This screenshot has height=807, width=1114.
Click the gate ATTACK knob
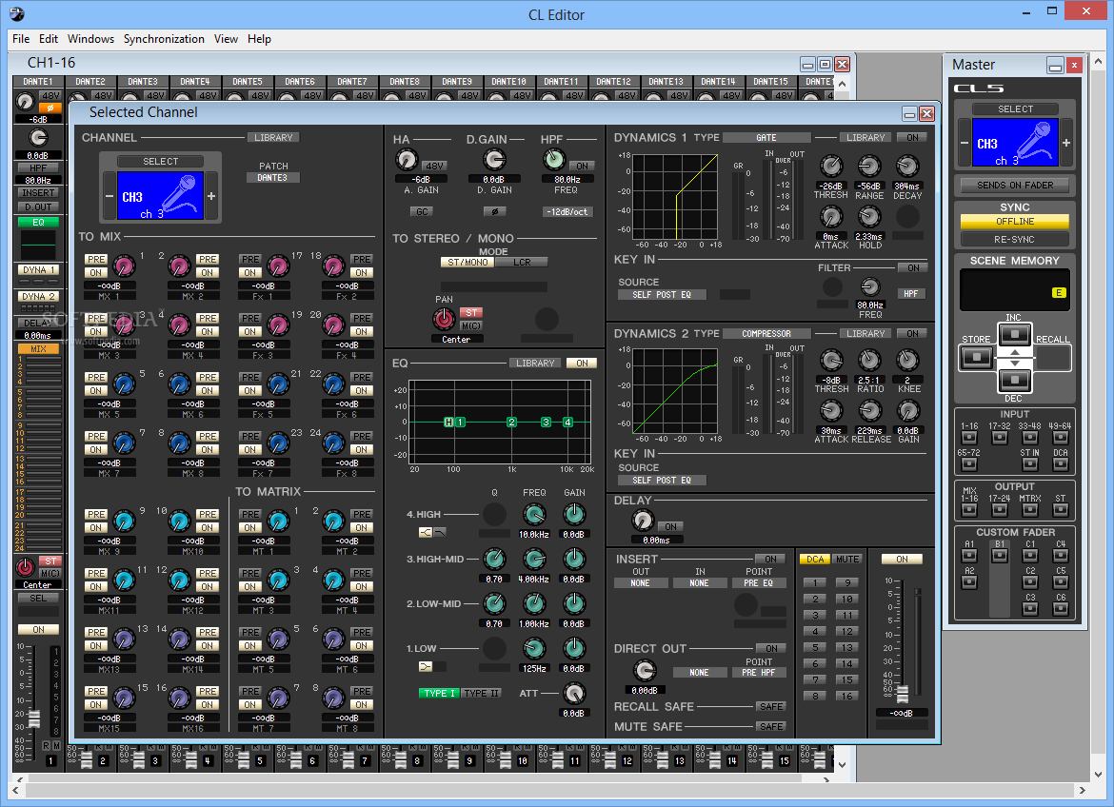[x=831, y=217]
